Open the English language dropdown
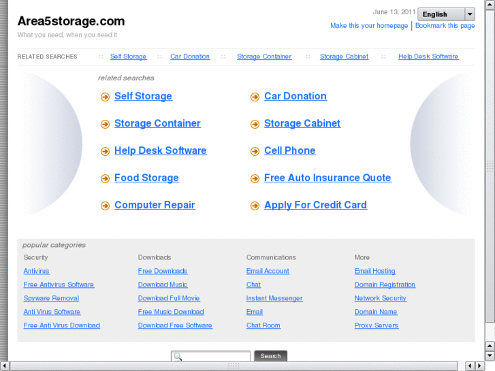Image resolution: width=495 pixels, height=371 pixels. pos(446,14)
